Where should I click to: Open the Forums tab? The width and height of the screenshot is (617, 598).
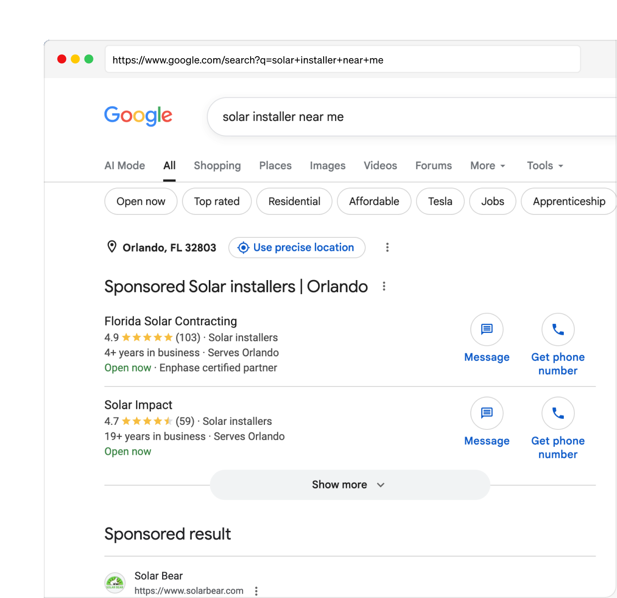click(x=434, y=166)
